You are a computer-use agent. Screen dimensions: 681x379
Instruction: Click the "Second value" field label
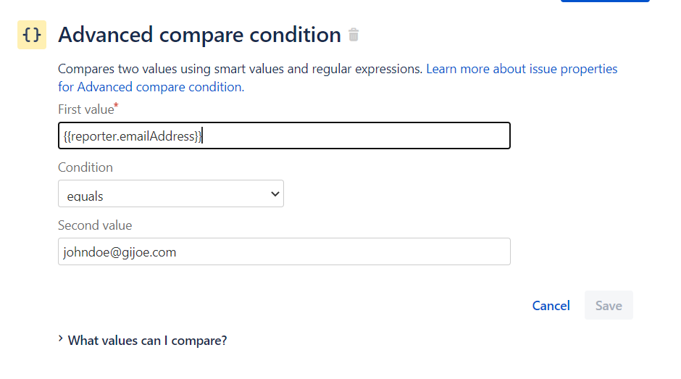[95, 225]
